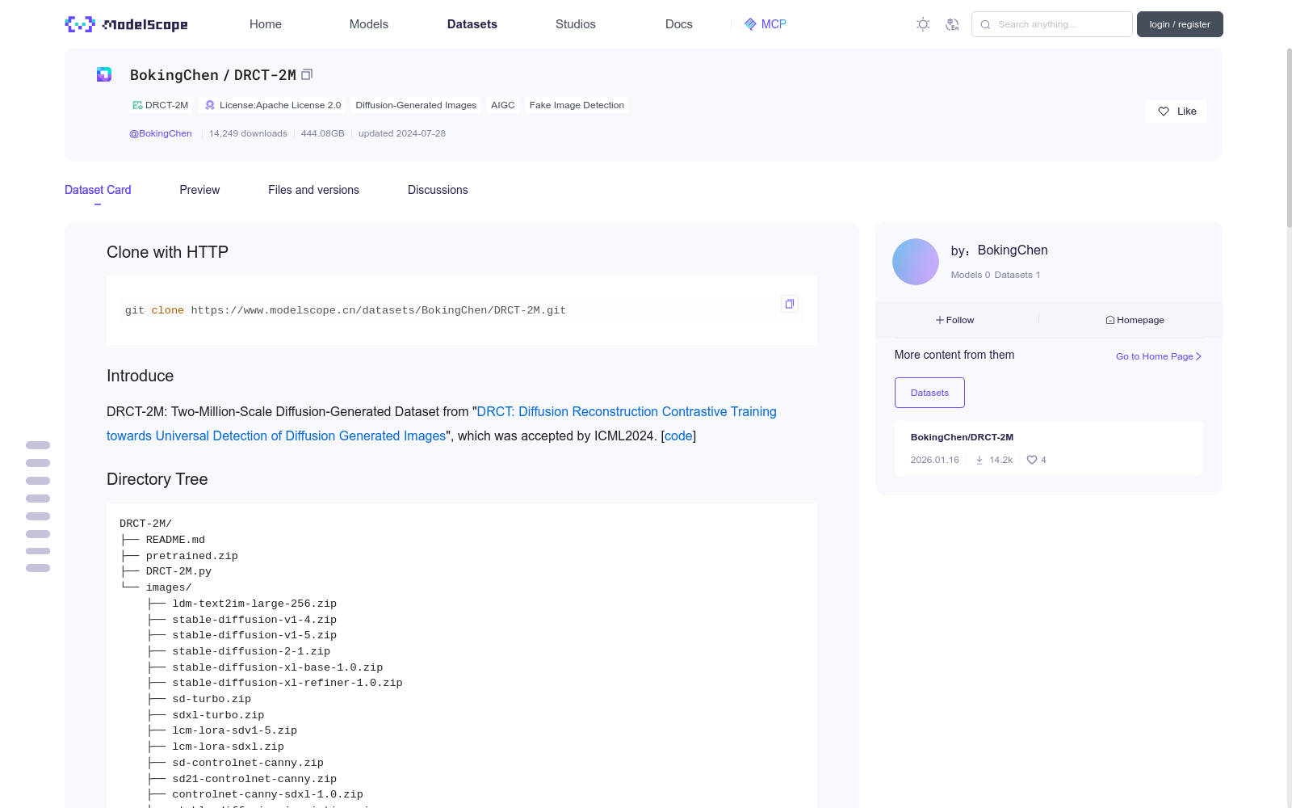Click the dataset avatar icon beside the title
Screen dimensions: 1292x808
click(104, 74)
